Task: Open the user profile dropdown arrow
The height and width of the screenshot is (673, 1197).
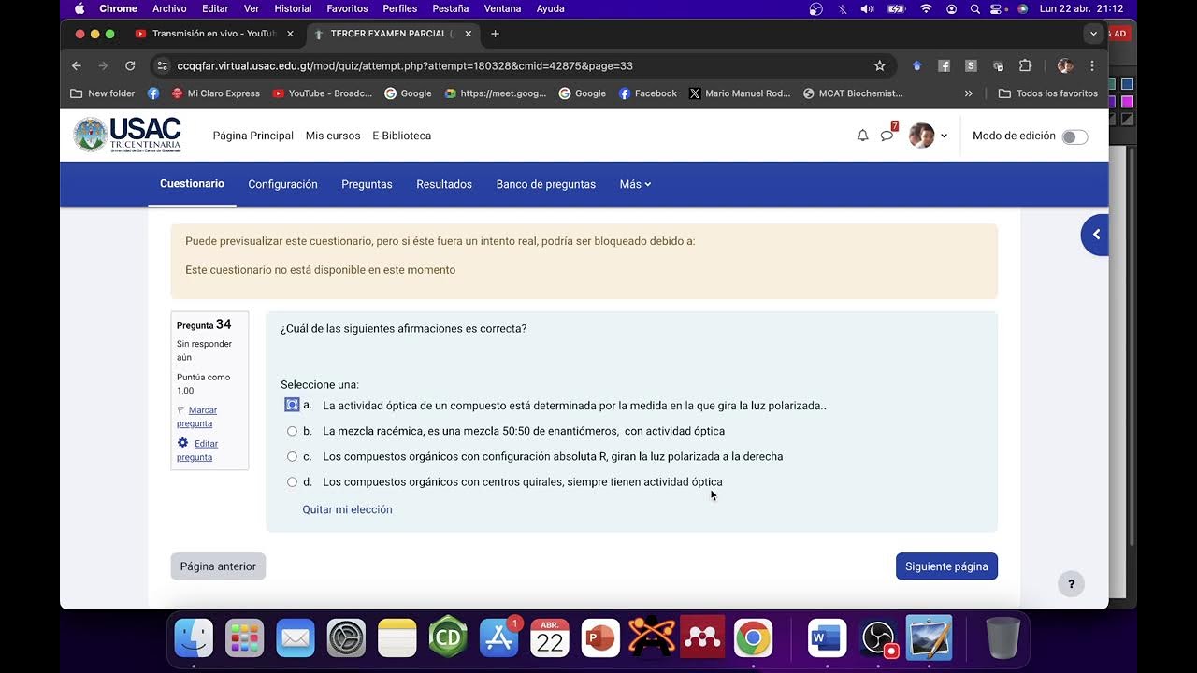Action: pyautogui.click(x=944, y=136)
